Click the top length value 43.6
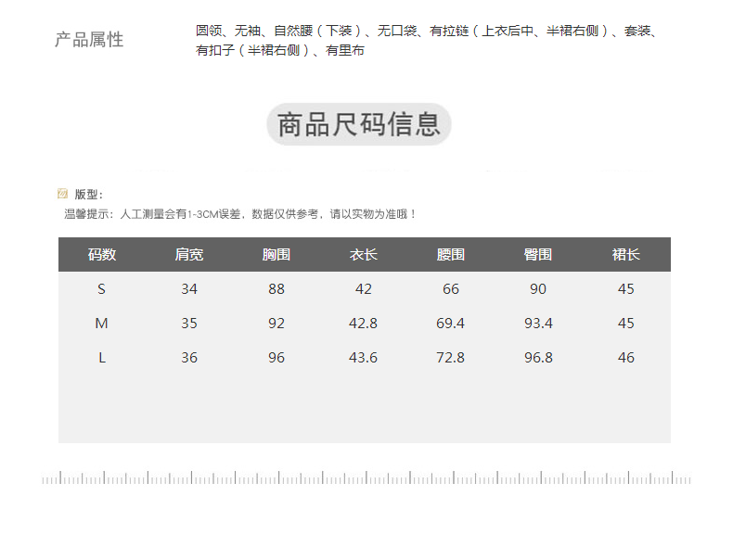This screenshot has height=534, width=733. [363, 358]
